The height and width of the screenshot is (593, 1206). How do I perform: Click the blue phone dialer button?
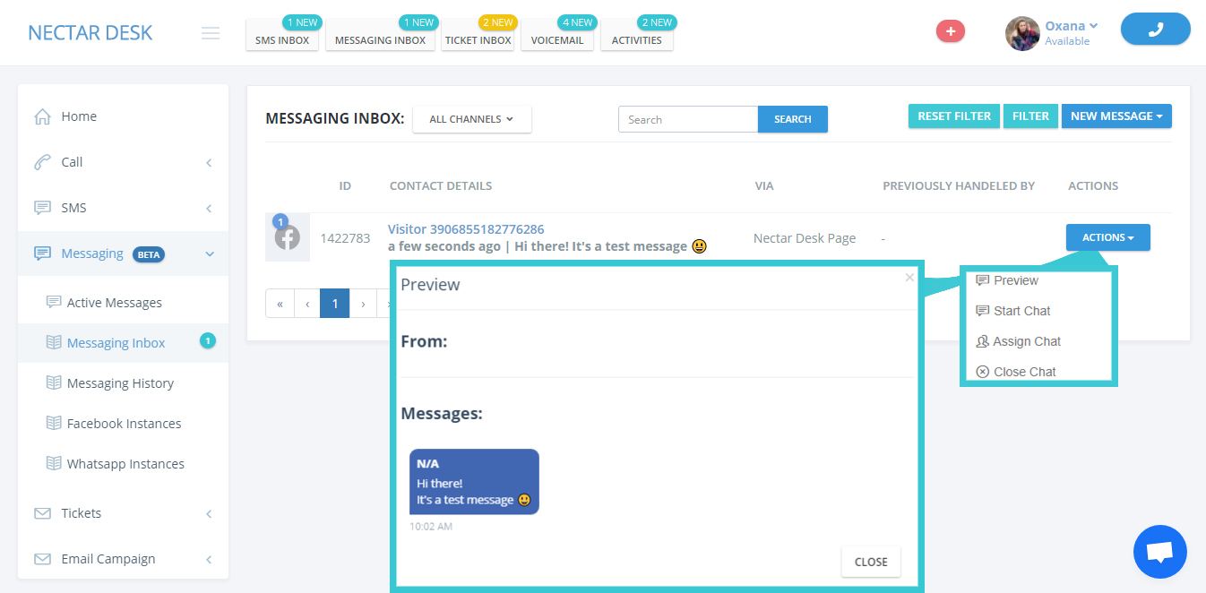pyautogui.click(x=1155, y=29)
